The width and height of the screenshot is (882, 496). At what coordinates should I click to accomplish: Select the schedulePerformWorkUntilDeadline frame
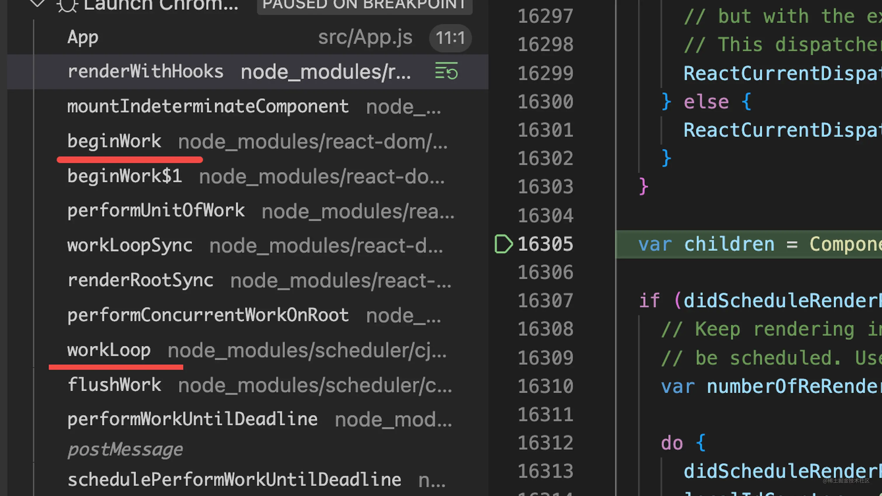(x=234, y=479)
